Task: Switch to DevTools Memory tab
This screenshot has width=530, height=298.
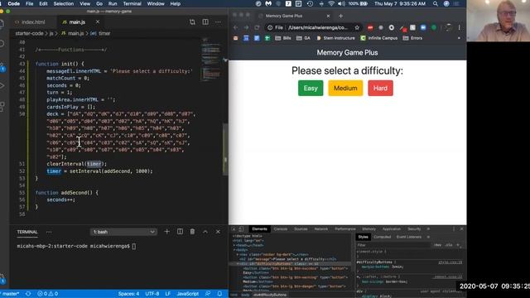Action: (x=369, y=229)
